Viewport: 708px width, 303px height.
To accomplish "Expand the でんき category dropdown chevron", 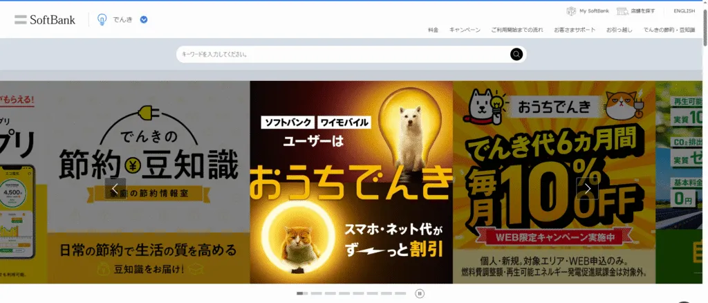I will click(x=144, y=19).
